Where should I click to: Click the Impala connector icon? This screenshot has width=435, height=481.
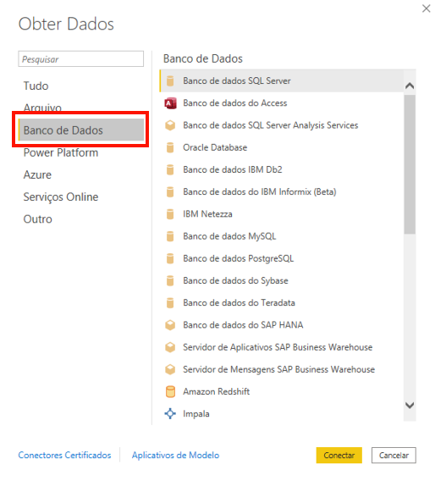[170, 413]
